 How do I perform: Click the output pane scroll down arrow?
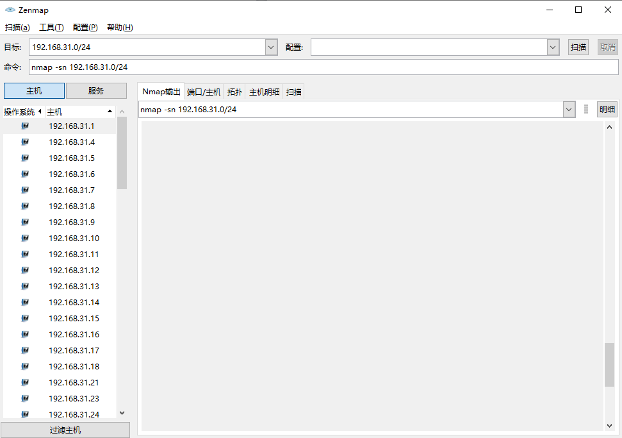pyautogui.click(x=609, y=426)
